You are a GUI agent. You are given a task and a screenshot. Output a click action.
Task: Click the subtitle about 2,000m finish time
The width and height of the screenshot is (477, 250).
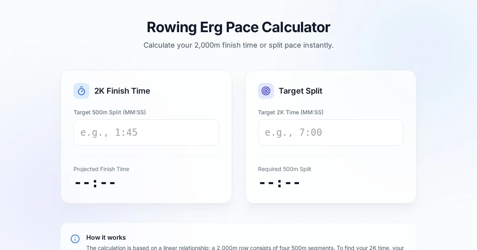[238, 45]
